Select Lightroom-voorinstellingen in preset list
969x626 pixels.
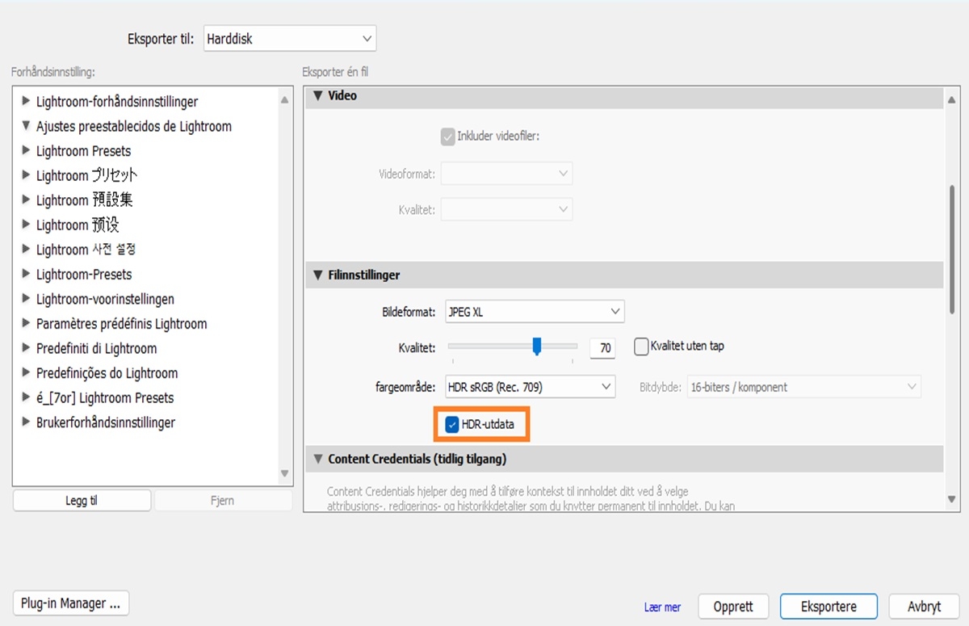[x=105, y=299]
